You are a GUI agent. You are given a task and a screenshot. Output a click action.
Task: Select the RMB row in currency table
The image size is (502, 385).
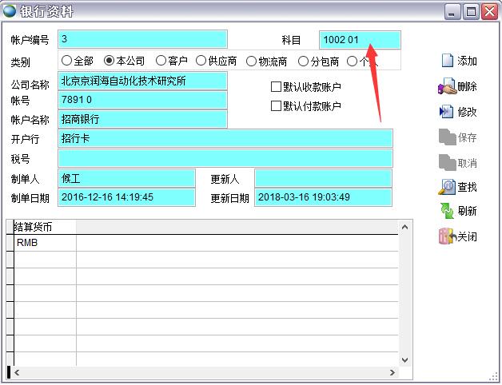pyautogui.click(x=45, y=243)
